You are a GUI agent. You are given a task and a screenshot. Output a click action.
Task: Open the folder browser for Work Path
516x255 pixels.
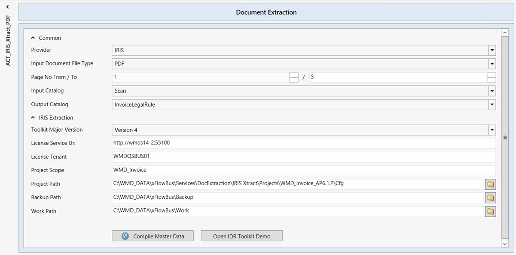pyautogui.click(x=490, y=211)
